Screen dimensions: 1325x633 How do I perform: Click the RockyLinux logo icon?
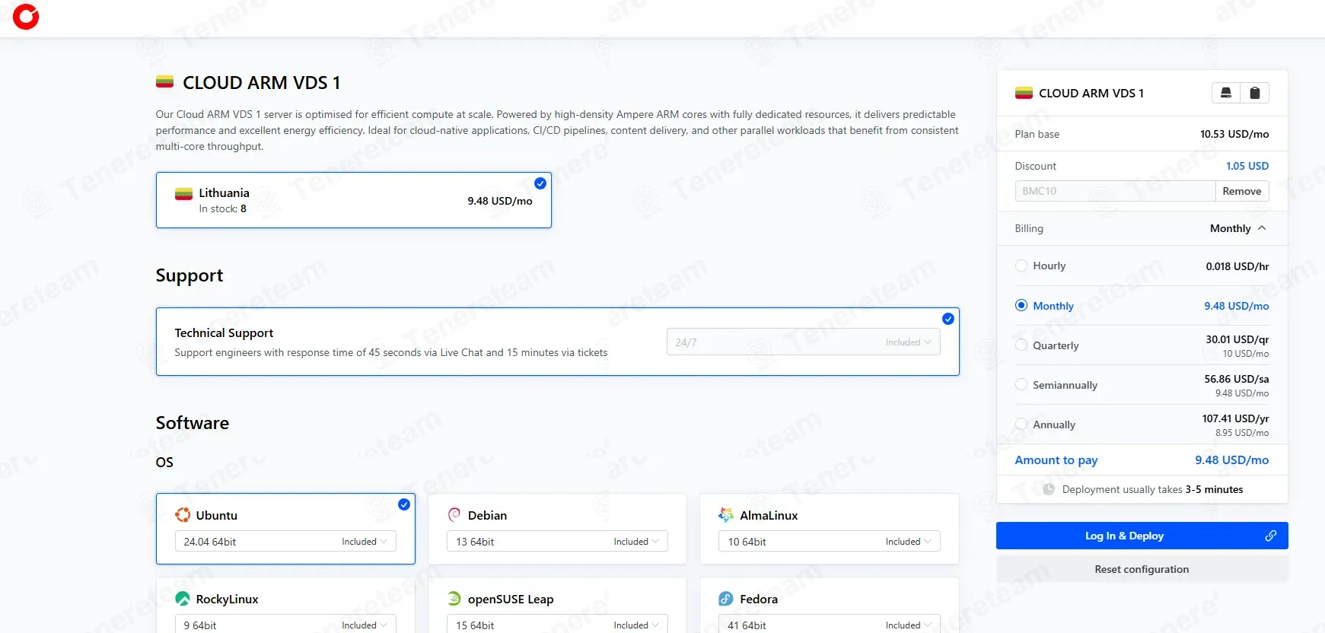(183, 599)
